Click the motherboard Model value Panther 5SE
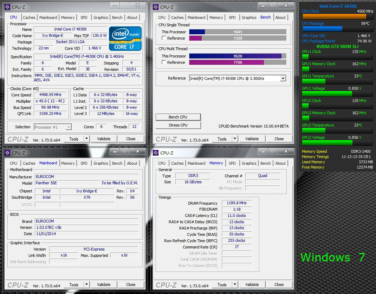The height and width of the screenshot is (294, 376). coord(68,183)
